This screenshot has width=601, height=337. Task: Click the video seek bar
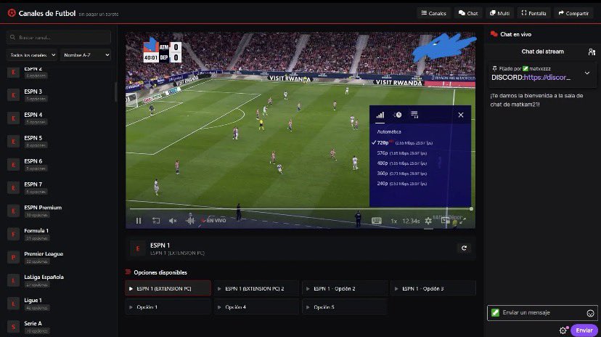(300, 209)
